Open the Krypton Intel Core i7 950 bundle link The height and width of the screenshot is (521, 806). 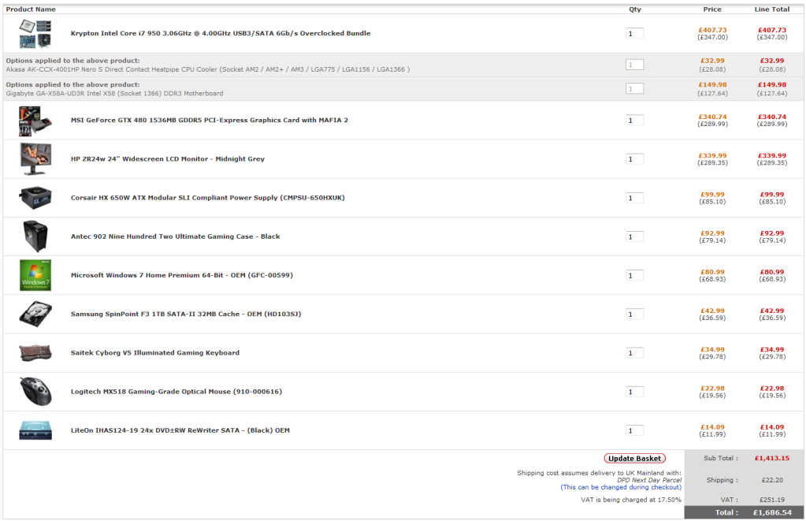pyautogui.click(x=221, y=33)
